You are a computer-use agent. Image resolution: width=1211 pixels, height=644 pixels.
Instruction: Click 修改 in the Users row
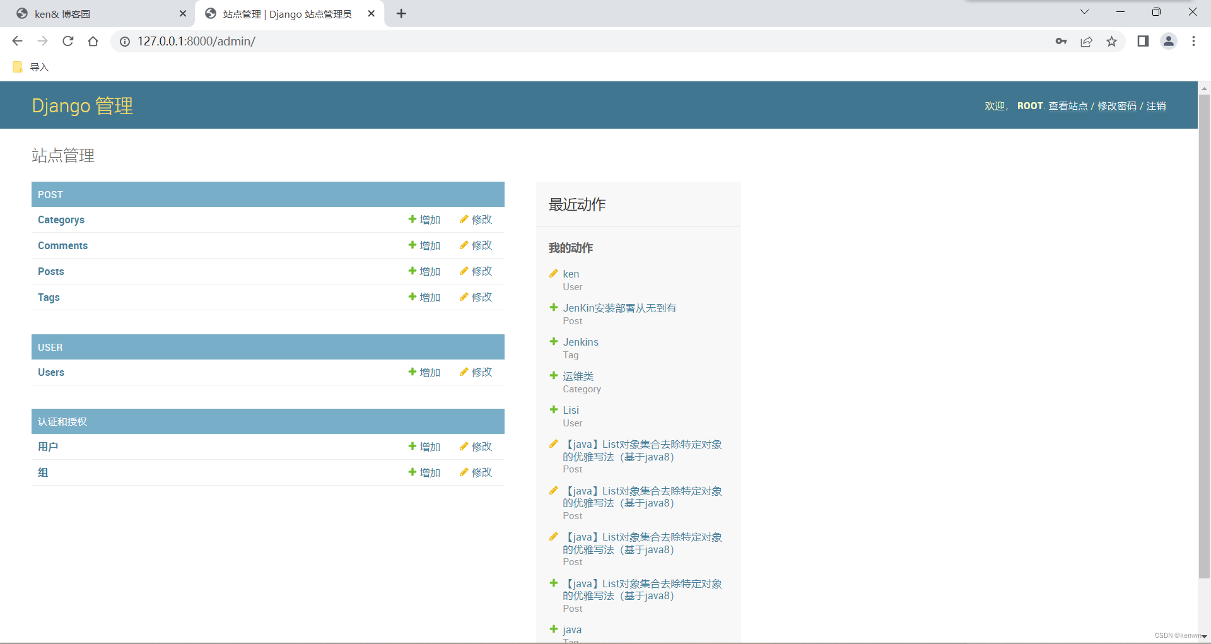[476, 372]
